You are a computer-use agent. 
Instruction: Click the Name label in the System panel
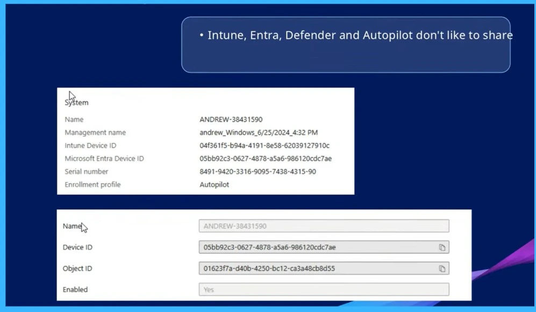74,119
